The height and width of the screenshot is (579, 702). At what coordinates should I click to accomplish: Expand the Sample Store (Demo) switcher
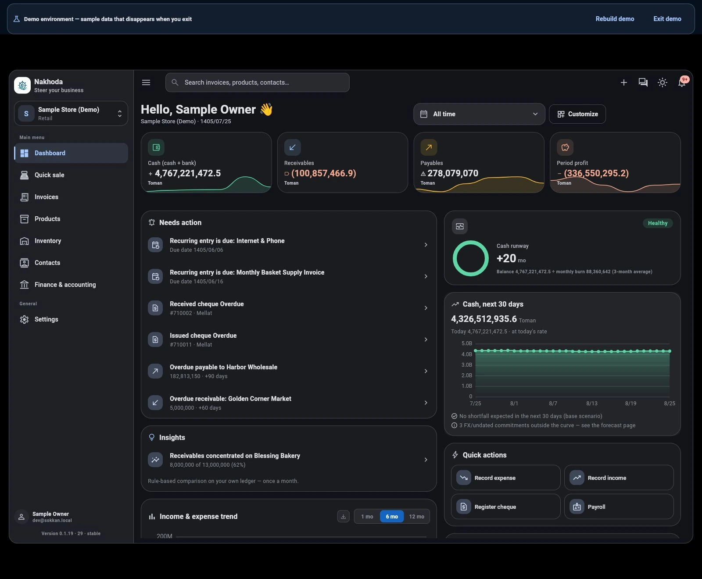point(71,114)
